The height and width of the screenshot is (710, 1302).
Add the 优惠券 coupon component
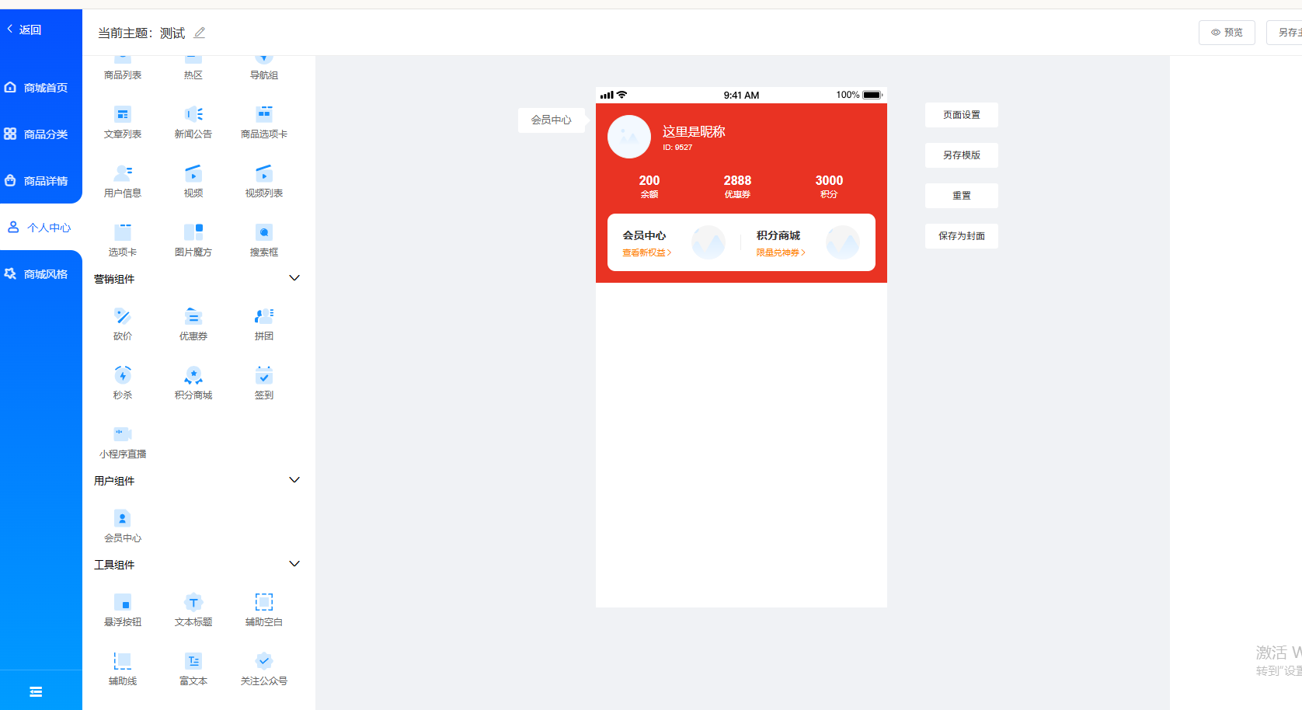(193, 325)
